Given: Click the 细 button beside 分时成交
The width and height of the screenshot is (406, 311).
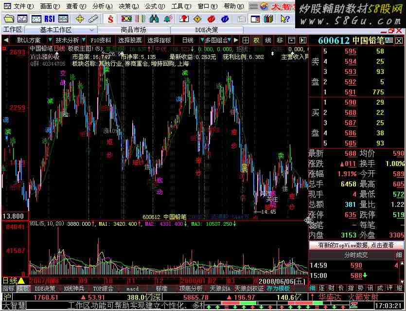Looking at the screenshot, I should pyautogui.click(x=399, y=255).
